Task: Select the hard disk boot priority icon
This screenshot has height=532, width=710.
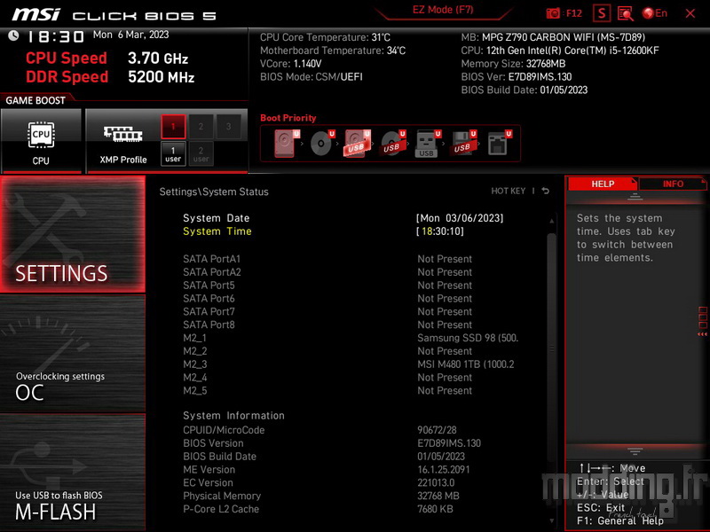Action: [x=286, y=143]
